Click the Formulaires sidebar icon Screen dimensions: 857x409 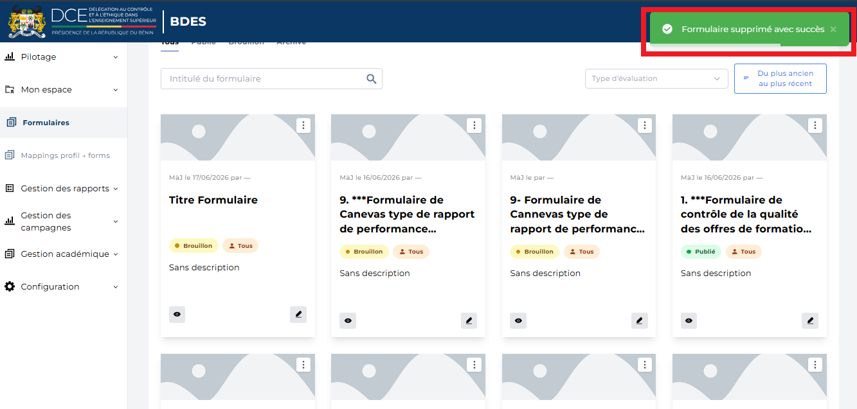pyautogui.click(x=11, y=122)
